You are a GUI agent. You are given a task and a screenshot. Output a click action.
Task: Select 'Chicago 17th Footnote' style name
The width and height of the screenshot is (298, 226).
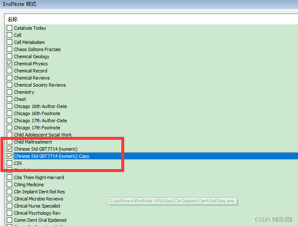click(37, 128)
